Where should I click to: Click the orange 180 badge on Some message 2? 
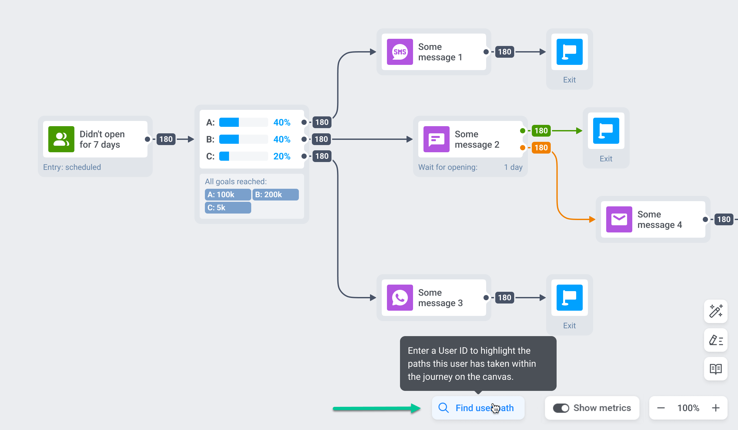coord(541,148)
